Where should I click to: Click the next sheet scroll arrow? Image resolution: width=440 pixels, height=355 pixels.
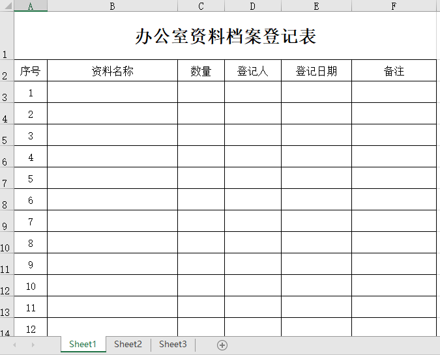coord(33,345)
